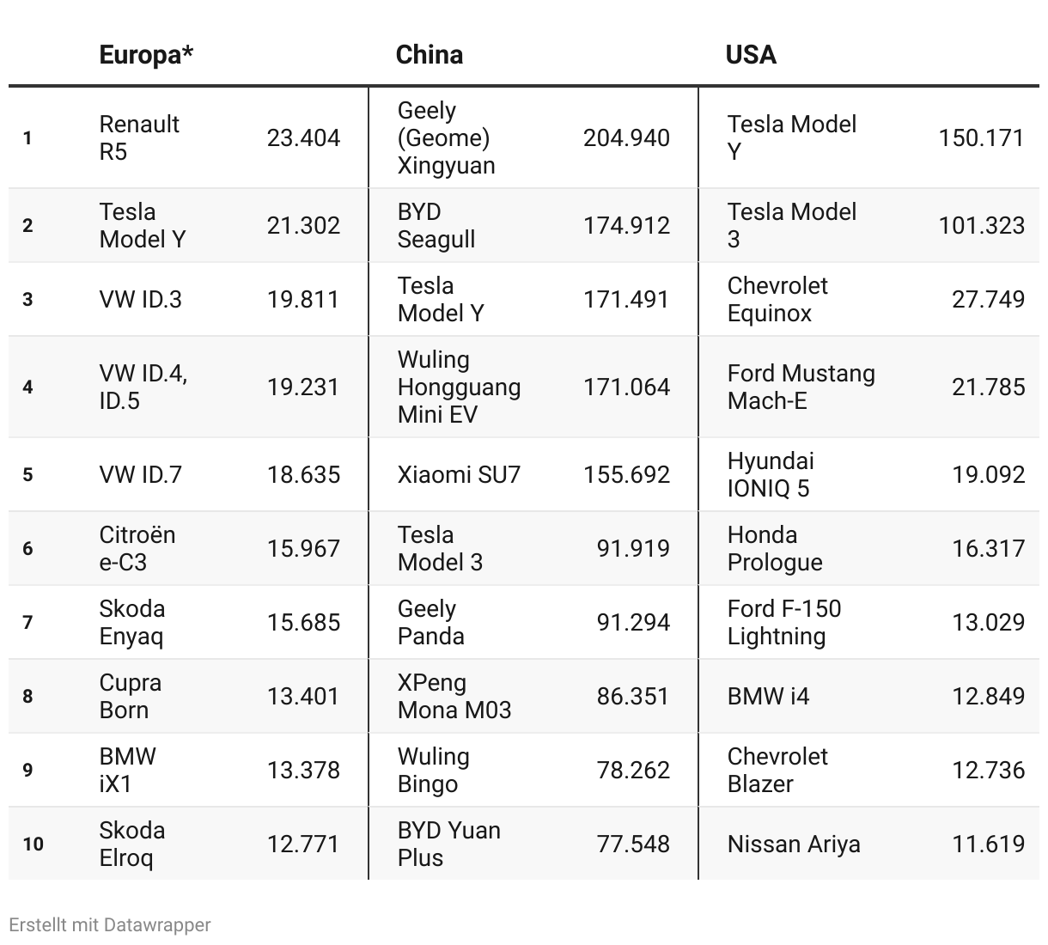Click the China column header
Image resolution: width=1048 pixels, height=945 pixels.
coord(429,54)
